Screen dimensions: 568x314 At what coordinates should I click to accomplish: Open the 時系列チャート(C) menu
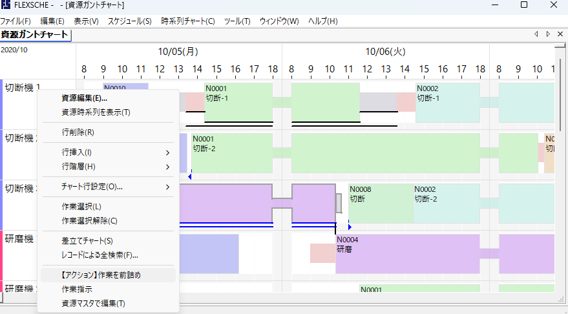(x=188, y=21)
